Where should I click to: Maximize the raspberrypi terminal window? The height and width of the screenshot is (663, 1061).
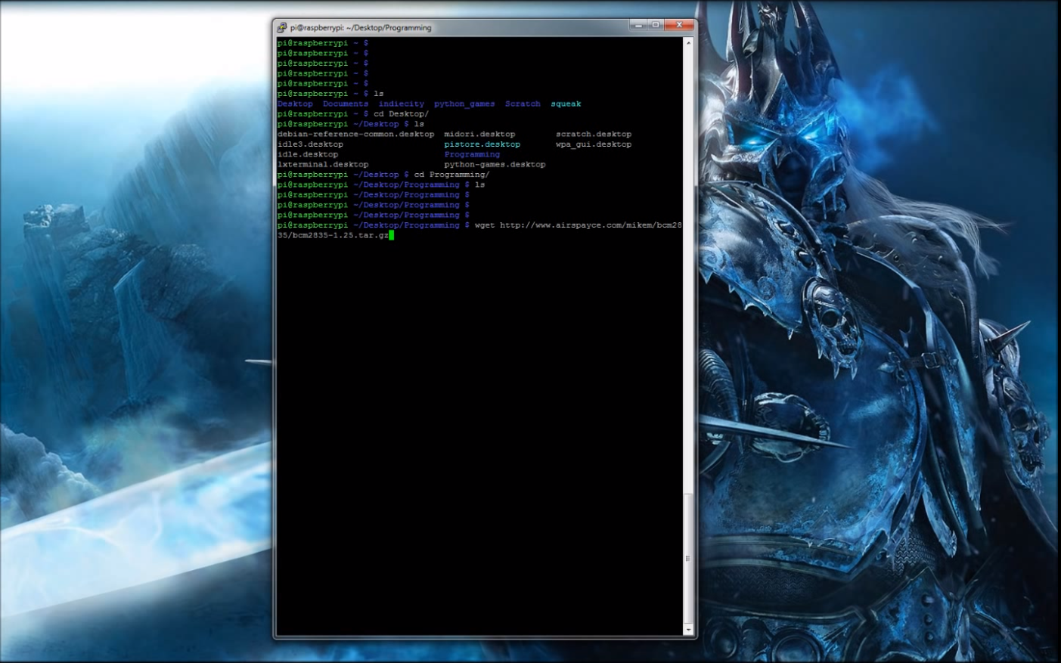656,25
